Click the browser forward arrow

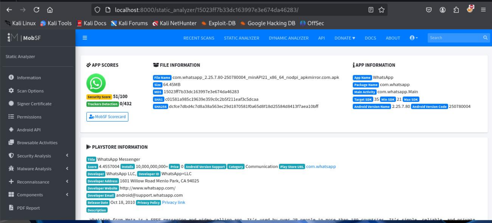pyautogui.click(x=23, y=10)
